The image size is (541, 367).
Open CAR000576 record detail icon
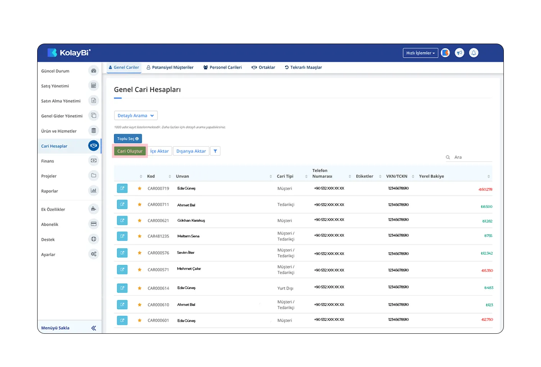[122, 253]
